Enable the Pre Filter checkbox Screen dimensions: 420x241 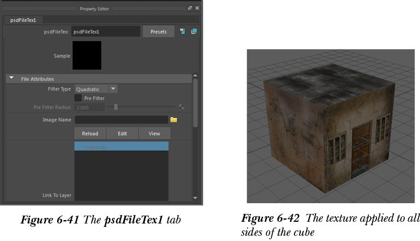pos(78,98)
